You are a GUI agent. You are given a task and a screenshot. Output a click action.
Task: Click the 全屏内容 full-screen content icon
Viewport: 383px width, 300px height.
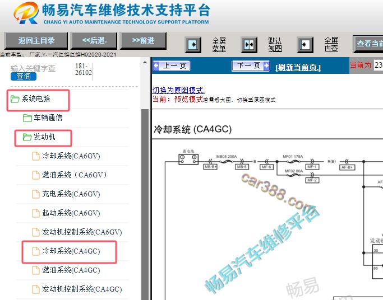coord(305,45)
